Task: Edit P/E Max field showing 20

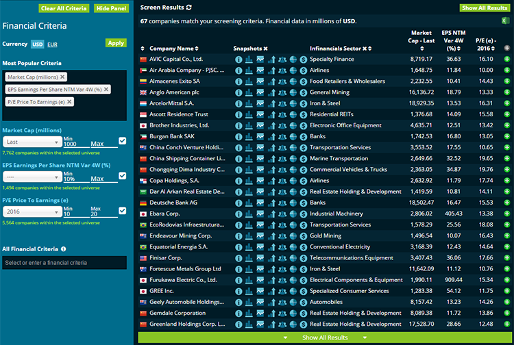Action: tap(104, 214)
